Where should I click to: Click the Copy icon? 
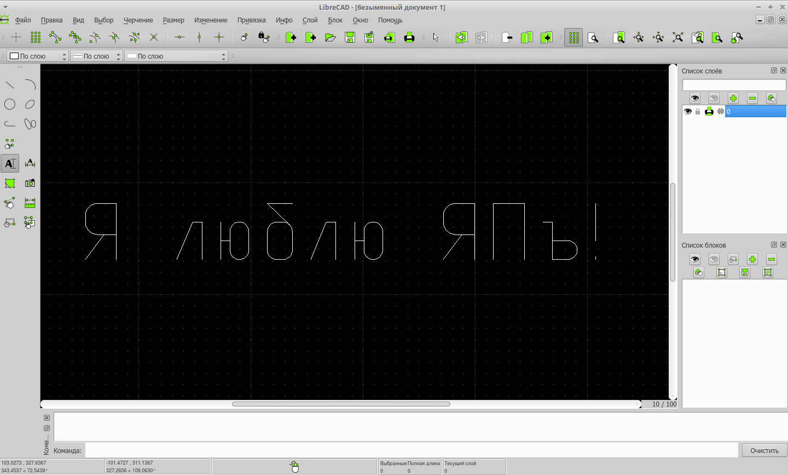[x=527, y=37]
